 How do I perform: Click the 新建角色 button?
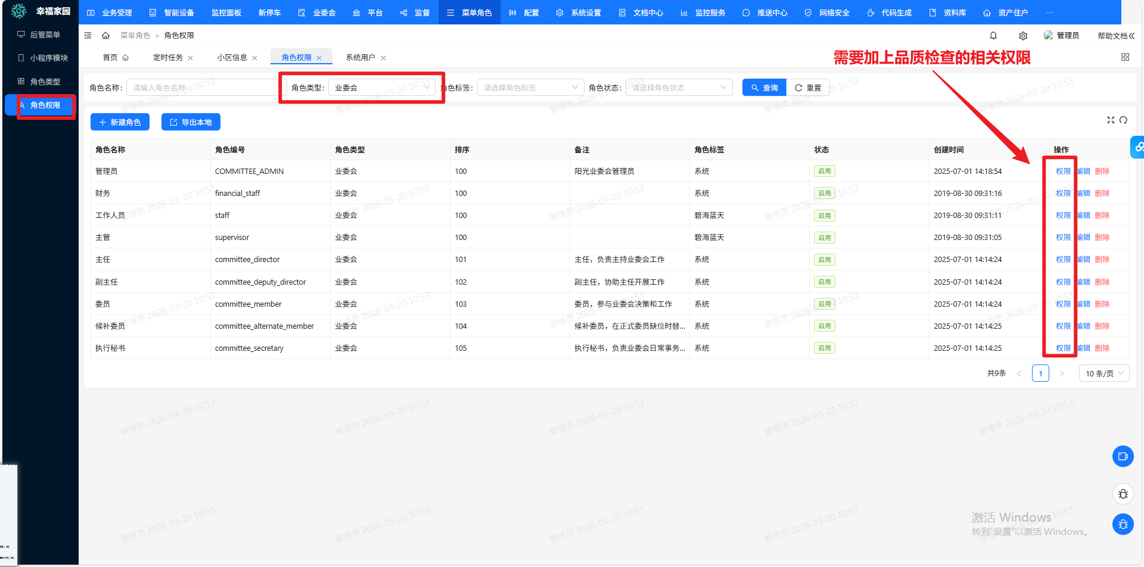120,122
